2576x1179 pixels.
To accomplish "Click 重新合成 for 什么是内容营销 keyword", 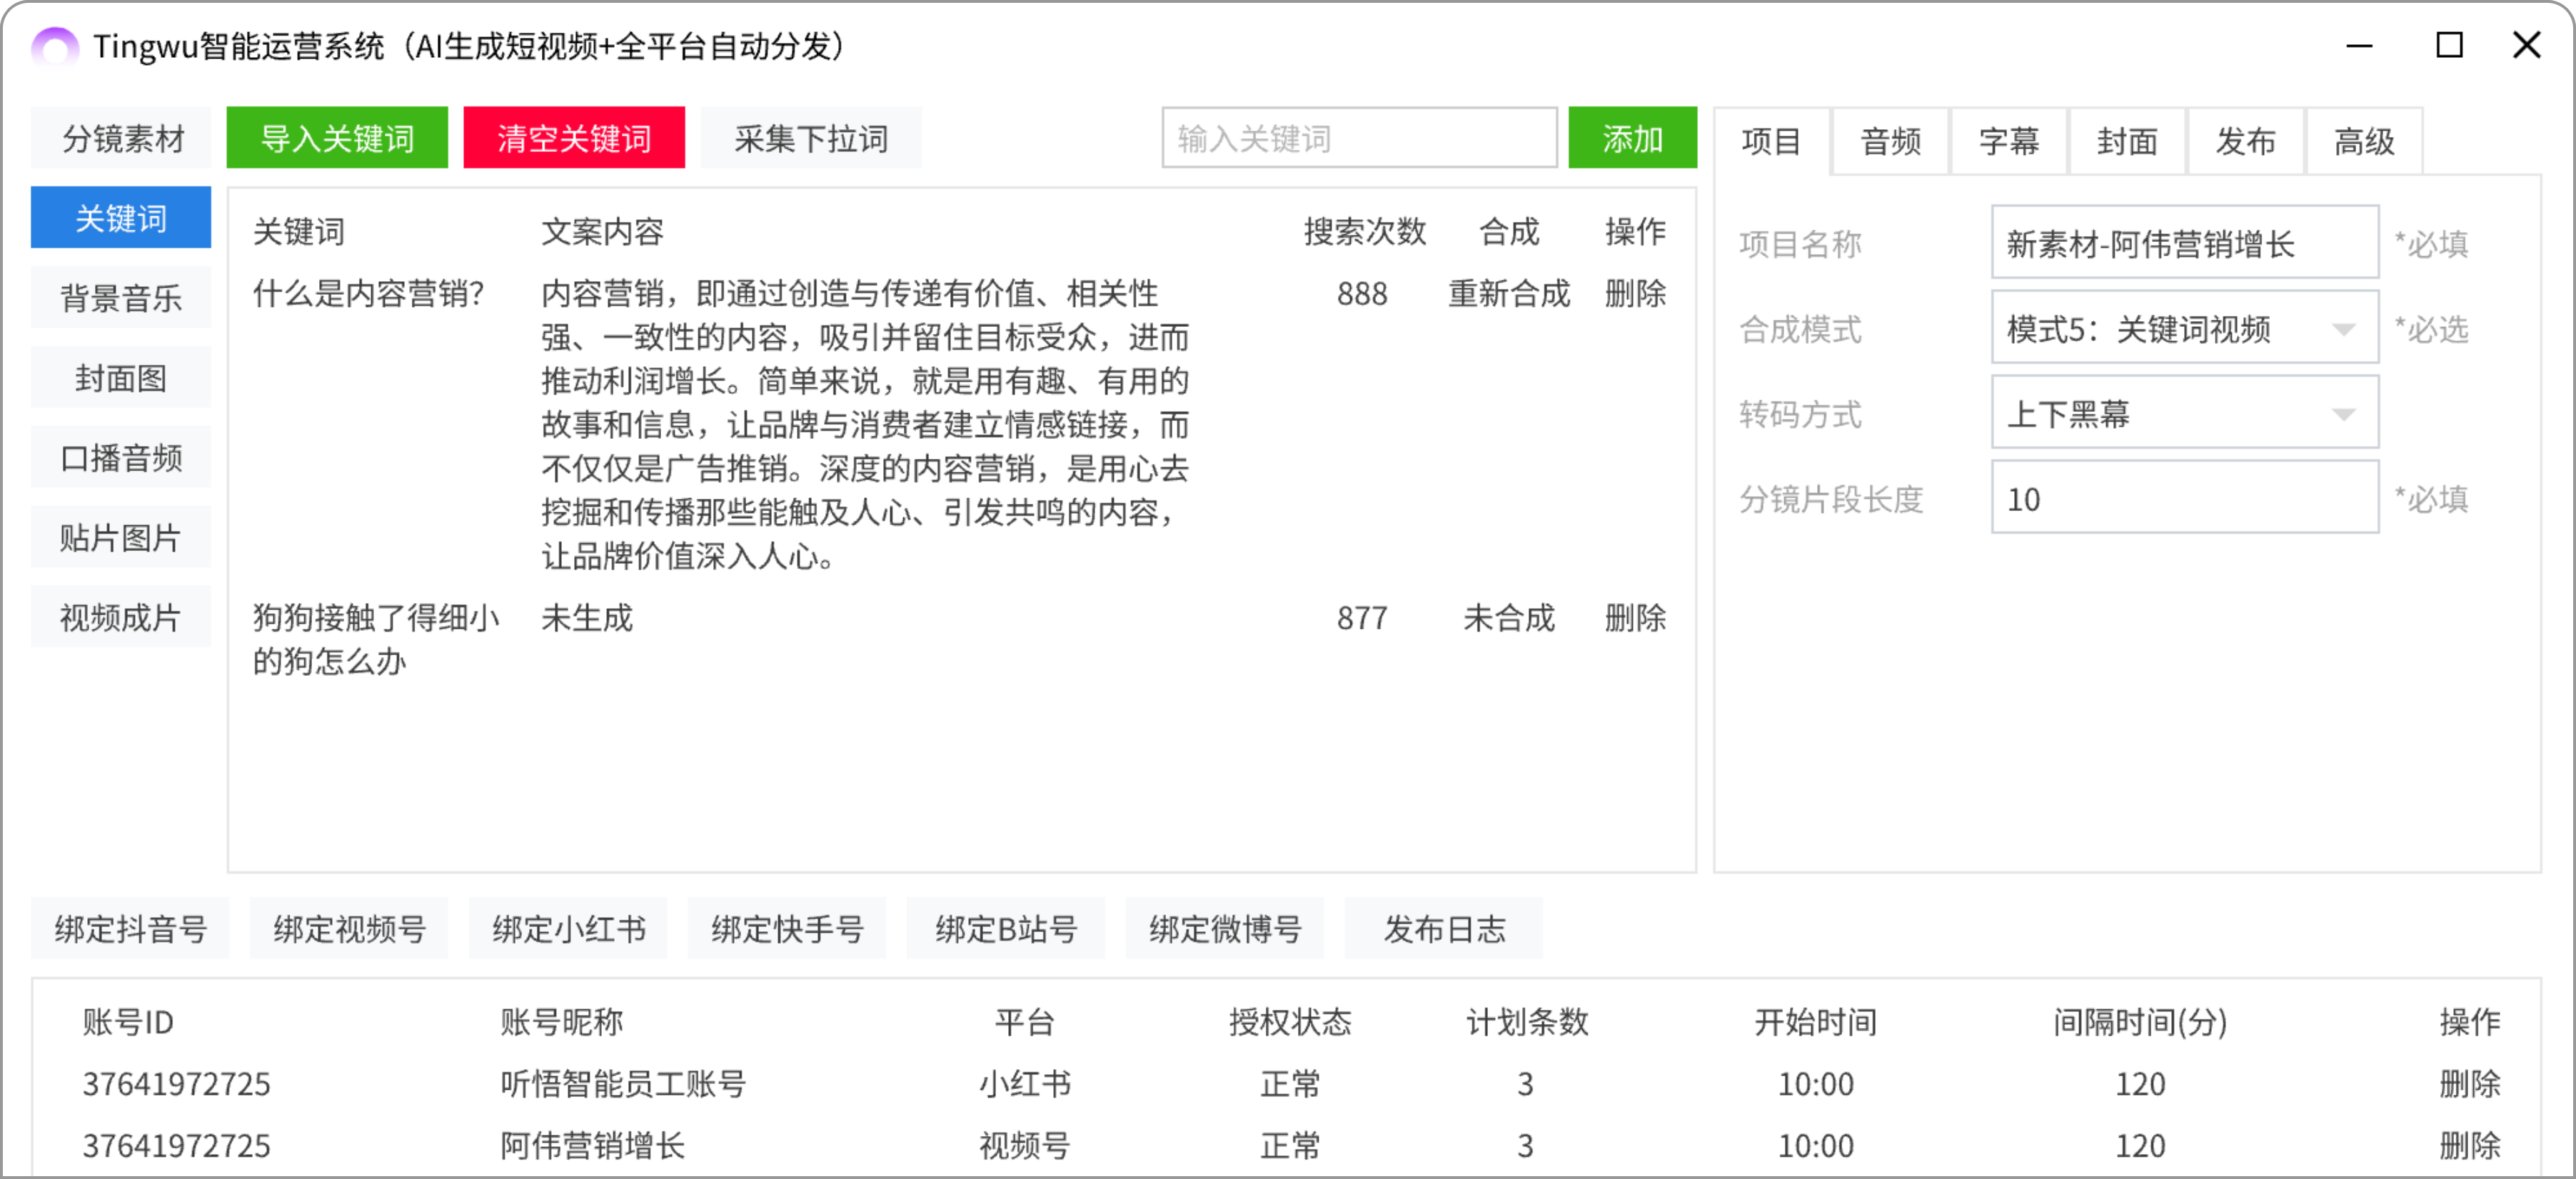I will [1509, 294].
